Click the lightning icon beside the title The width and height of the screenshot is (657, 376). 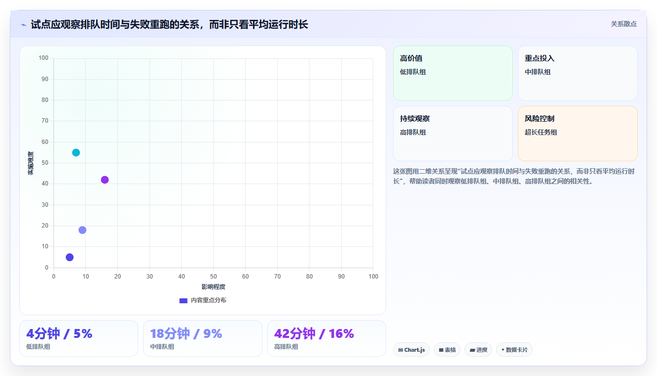pyautogui.click(x=24, y=25)
